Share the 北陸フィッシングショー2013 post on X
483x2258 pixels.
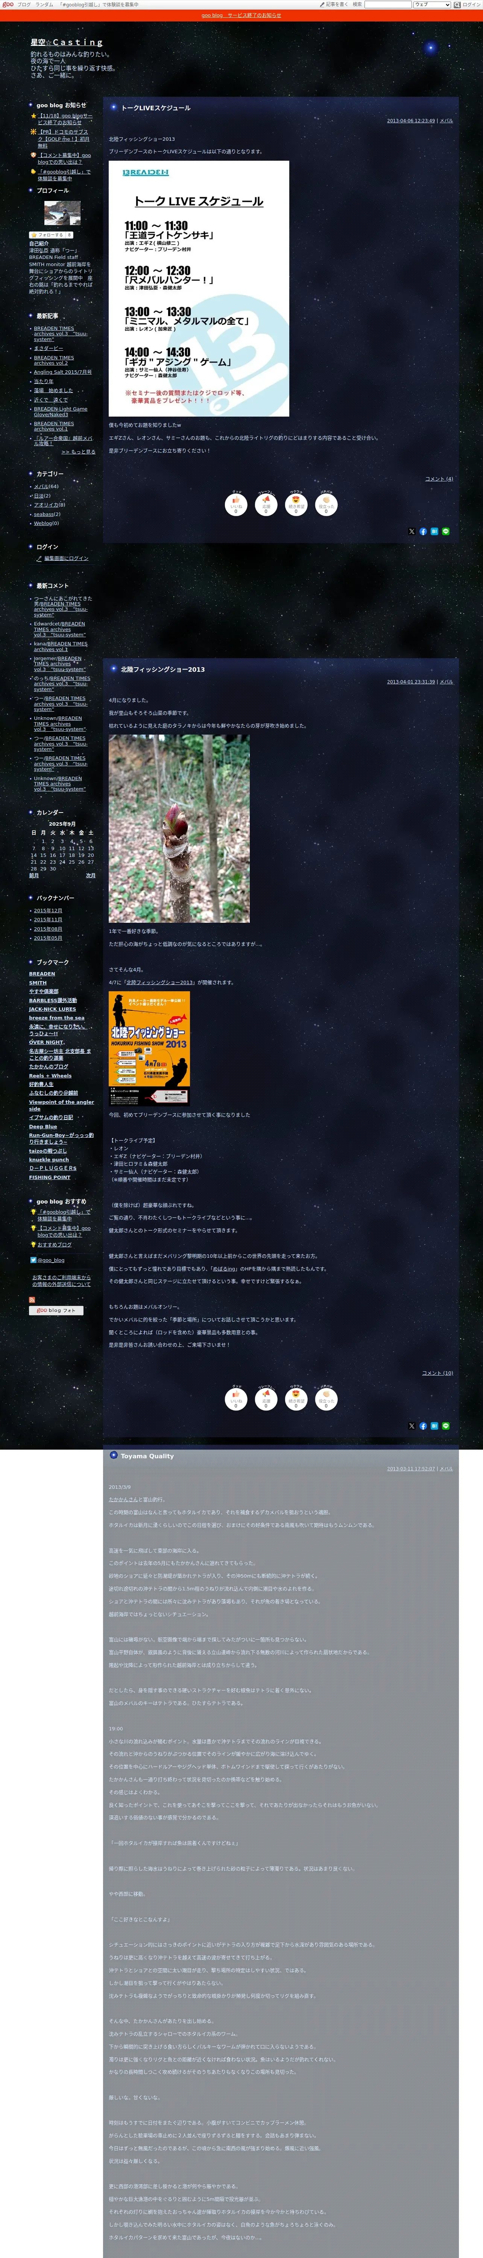tap(412, 1426)
